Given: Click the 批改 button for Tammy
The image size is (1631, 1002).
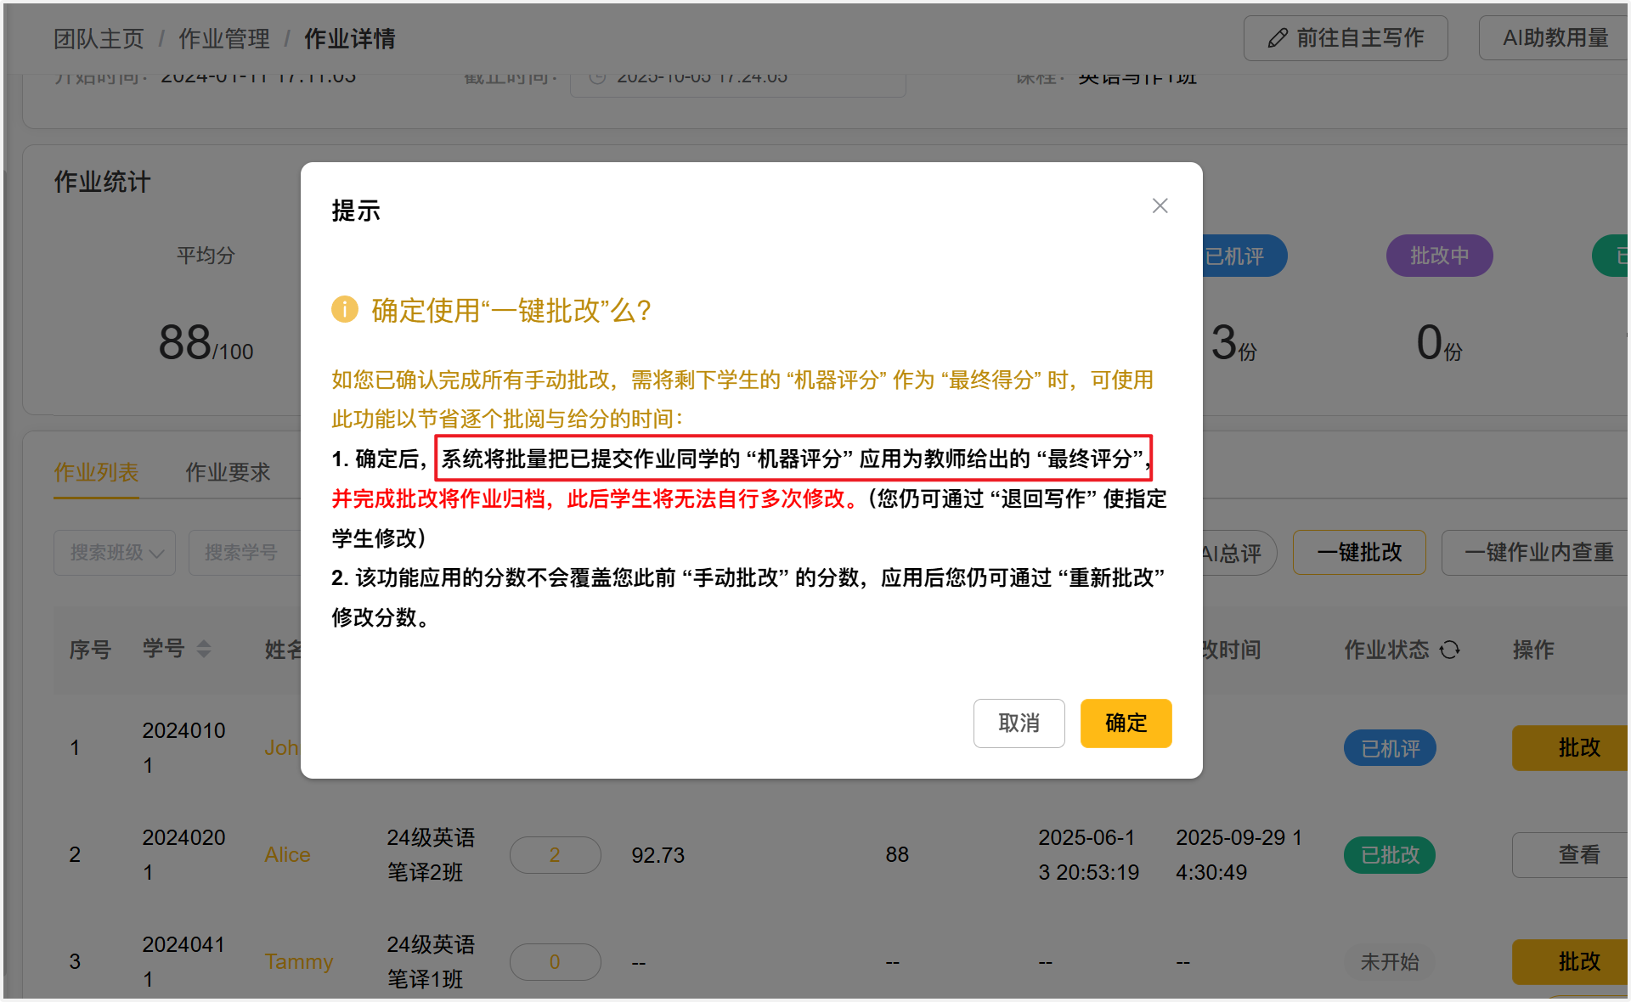Looking at the screenshot, I should pos(1578,962).
